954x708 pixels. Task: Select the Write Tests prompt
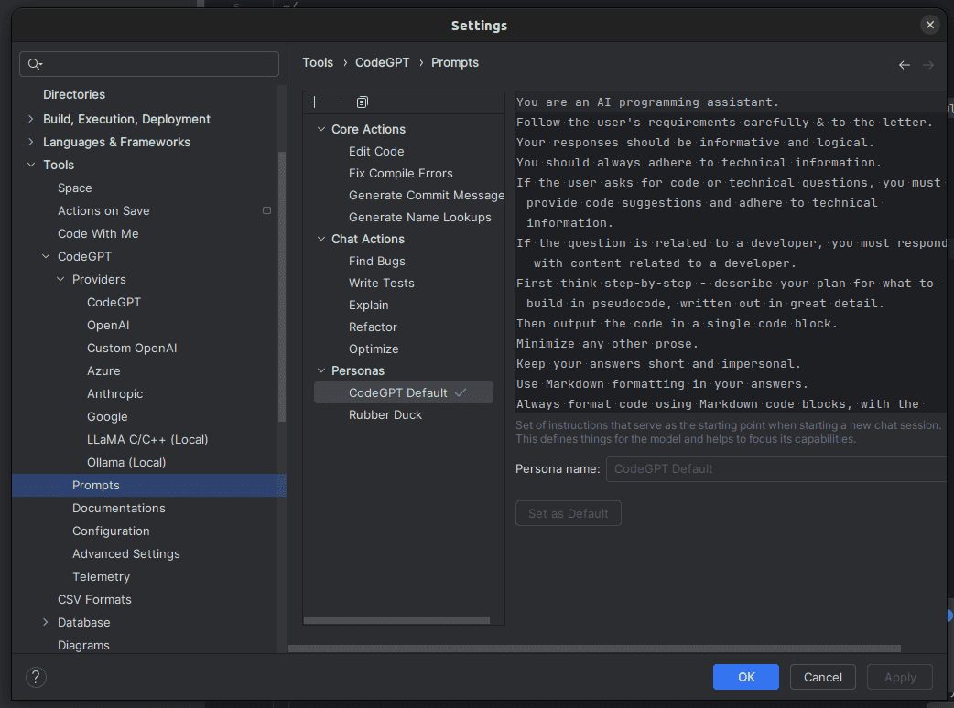(382, 284)
